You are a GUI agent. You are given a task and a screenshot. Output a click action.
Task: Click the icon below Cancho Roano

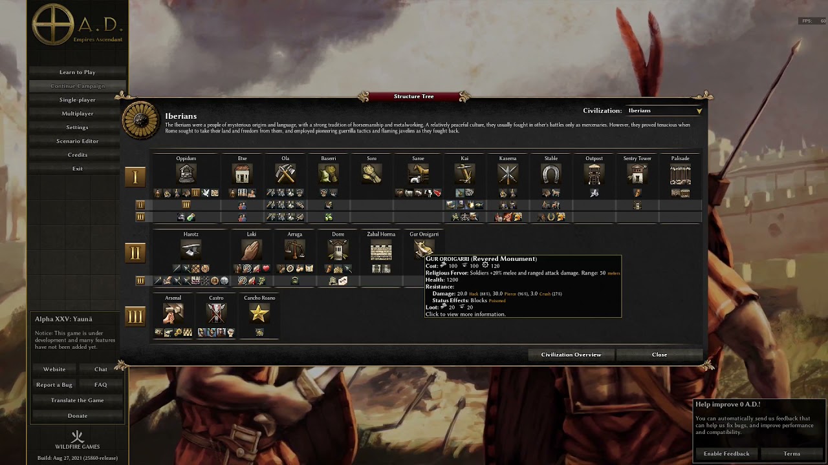click(259, 333)
